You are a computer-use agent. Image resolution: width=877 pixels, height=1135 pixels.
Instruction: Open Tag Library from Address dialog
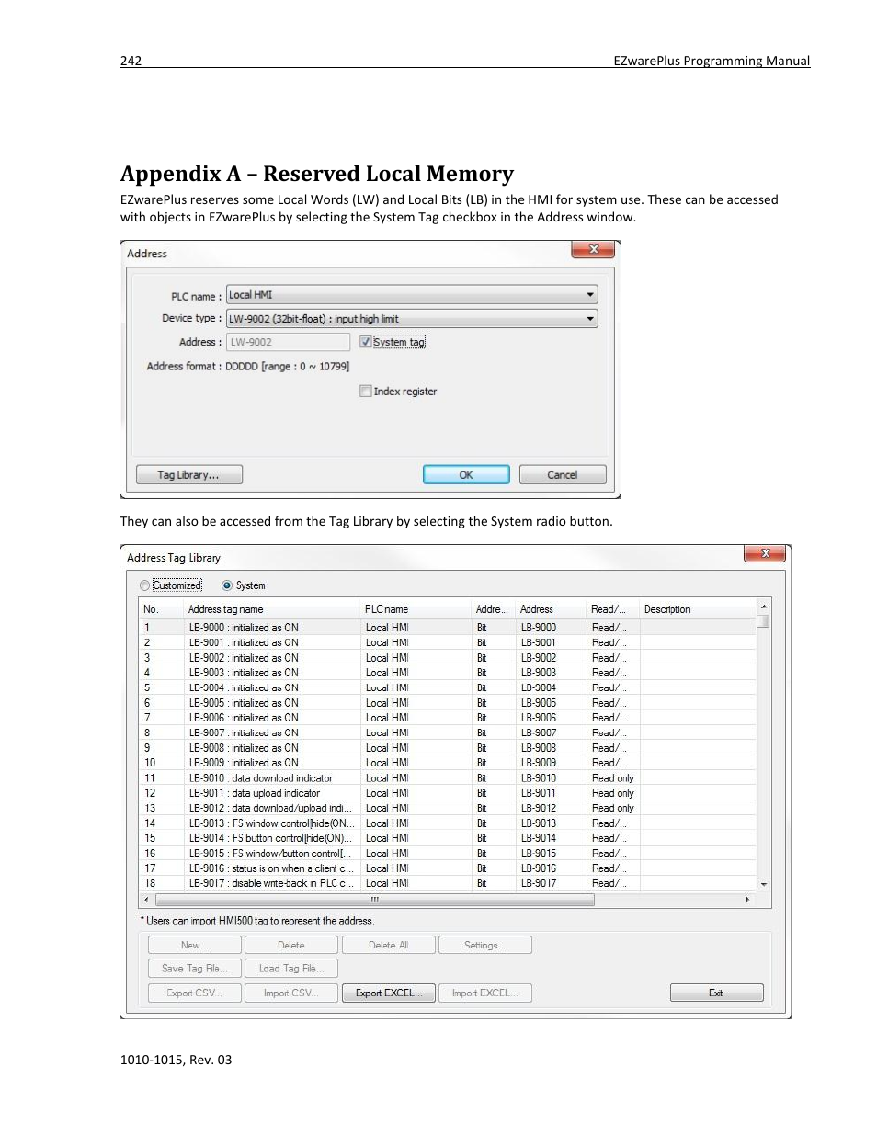[x=189, y=475]
